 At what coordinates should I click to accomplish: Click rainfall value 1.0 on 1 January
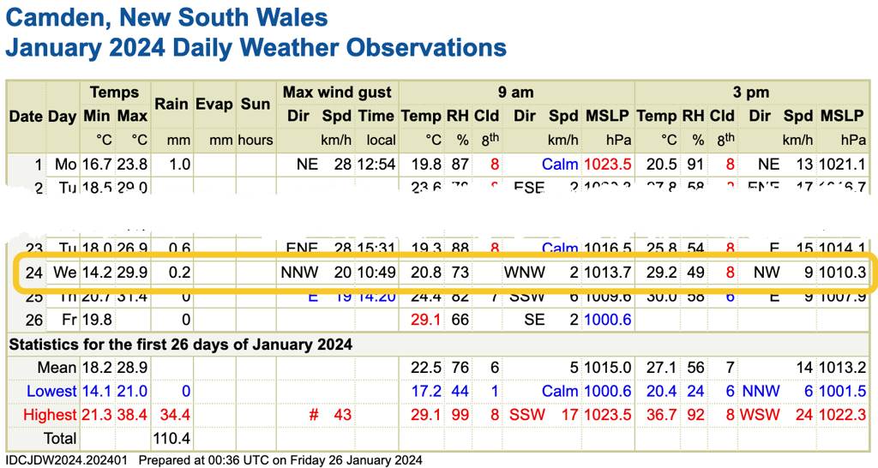coord(180,165)
